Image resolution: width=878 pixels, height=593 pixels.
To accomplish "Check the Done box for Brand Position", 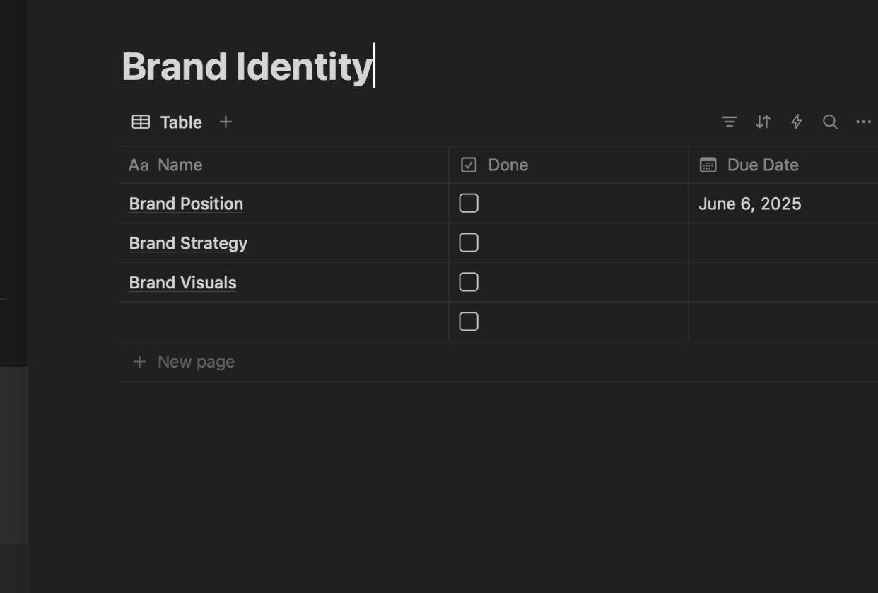I will [x=469, y=204].
